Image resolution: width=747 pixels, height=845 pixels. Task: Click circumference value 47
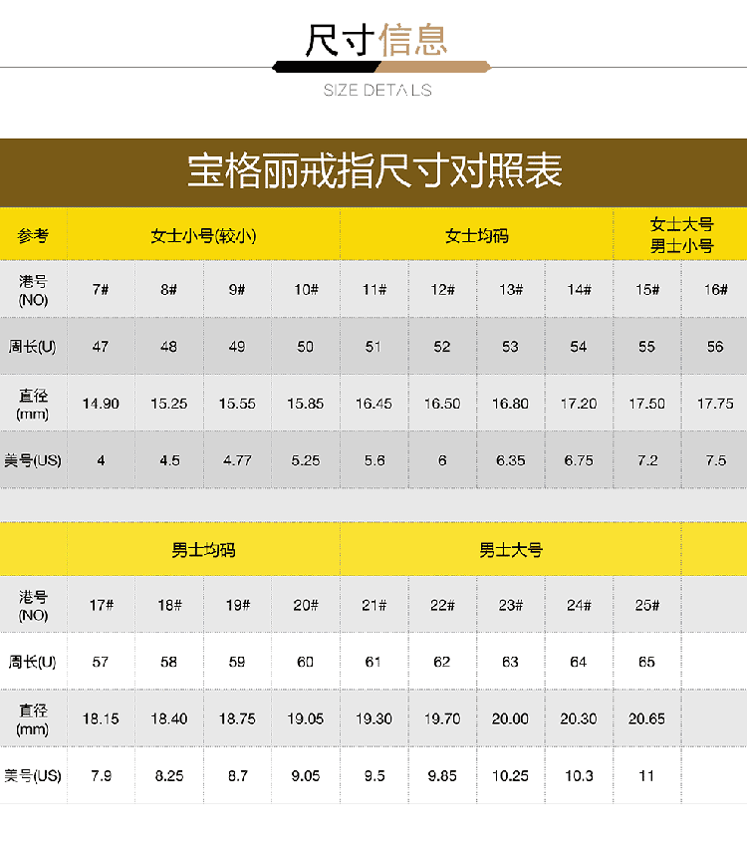coord(101,347)
